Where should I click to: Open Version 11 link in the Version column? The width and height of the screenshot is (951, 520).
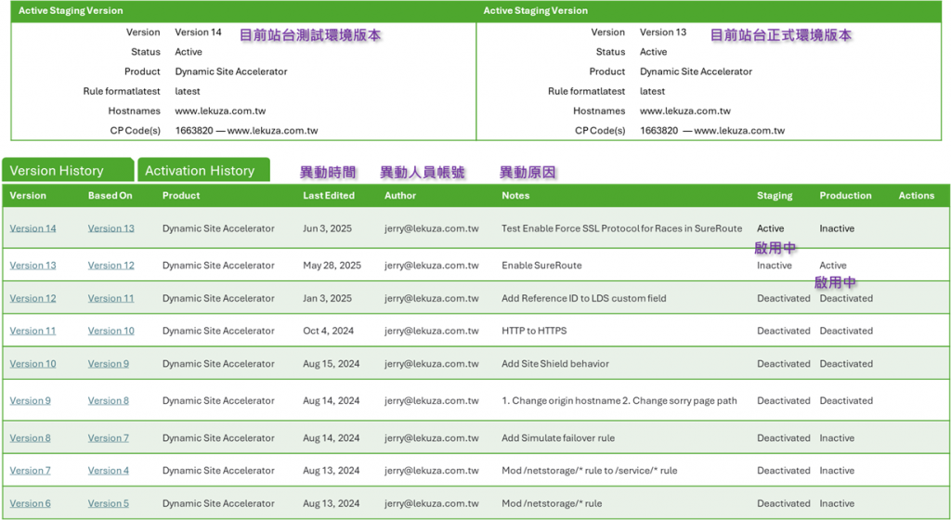pyautogui.click(x=33, y=331)
